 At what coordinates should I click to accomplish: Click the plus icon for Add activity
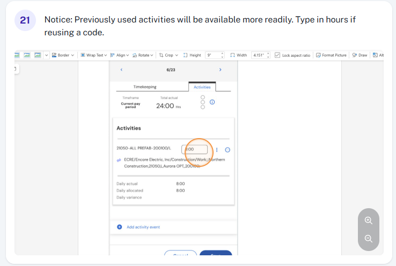click(x=120, y=227)
